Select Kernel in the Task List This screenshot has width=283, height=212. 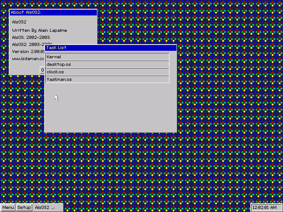(107, 57)
